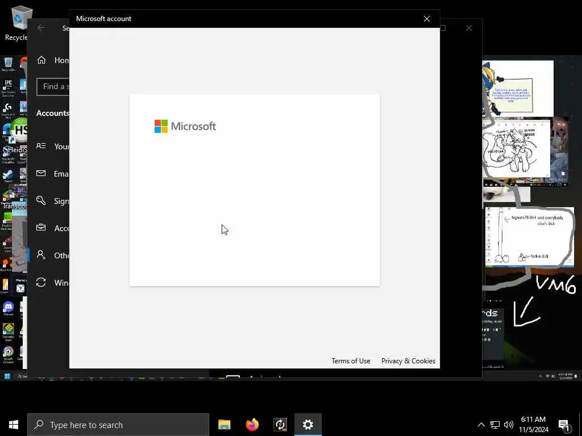Close the Settings window behind dialog
The width and height of the screenshot is (582, 436).
469,28
